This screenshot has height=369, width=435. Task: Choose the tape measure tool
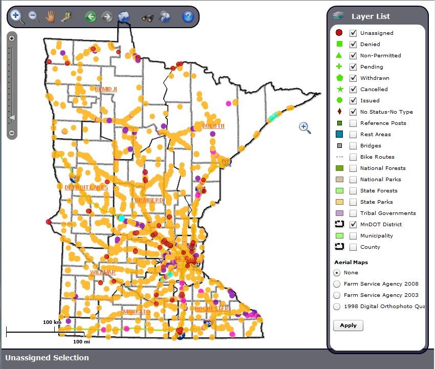click(66, 16)
